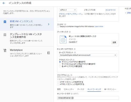Open help icon next to ID と API へのアクセス
Screen dimensions: 131x102
pos(75,49)
